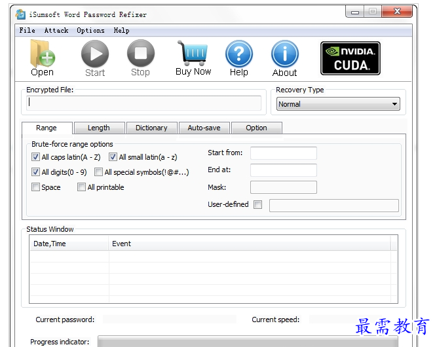
Task: Click the iSumsoft app icon in title bar
Action: coord(20,14)
